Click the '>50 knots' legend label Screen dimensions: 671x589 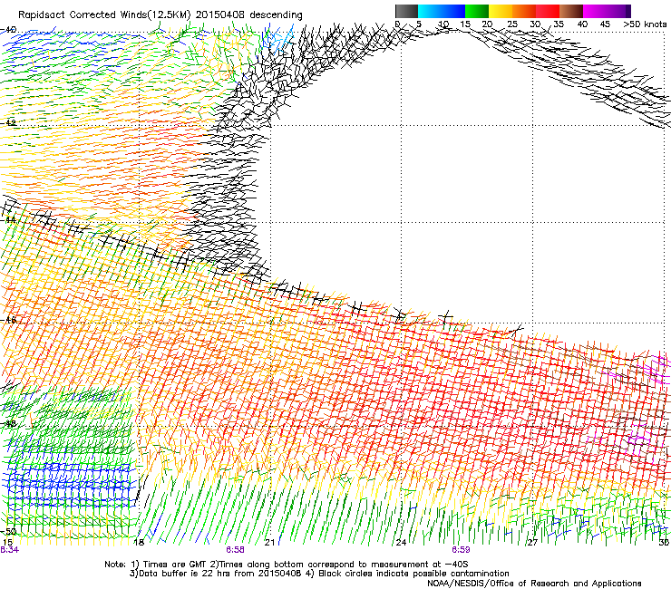coord(645,24)
